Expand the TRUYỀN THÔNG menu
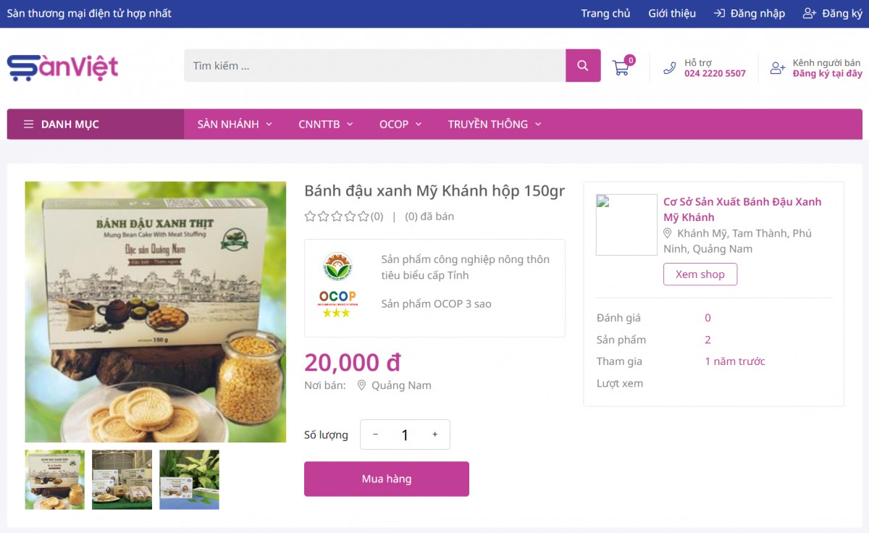Viewport: 869px width, 533px height. point(494,123)
